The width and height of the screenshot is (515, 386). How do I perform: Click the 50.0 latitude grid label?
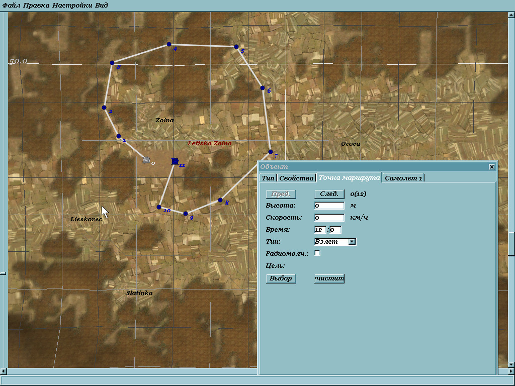(18, 61)
